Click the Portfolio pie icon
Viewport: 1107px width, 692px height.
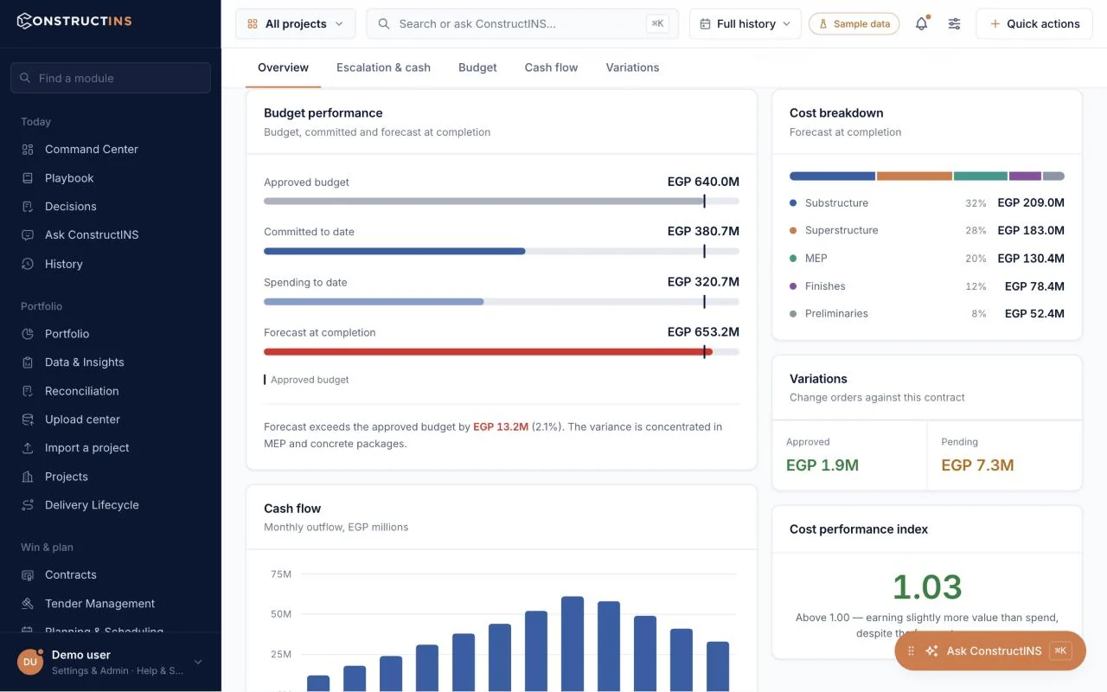28,334
